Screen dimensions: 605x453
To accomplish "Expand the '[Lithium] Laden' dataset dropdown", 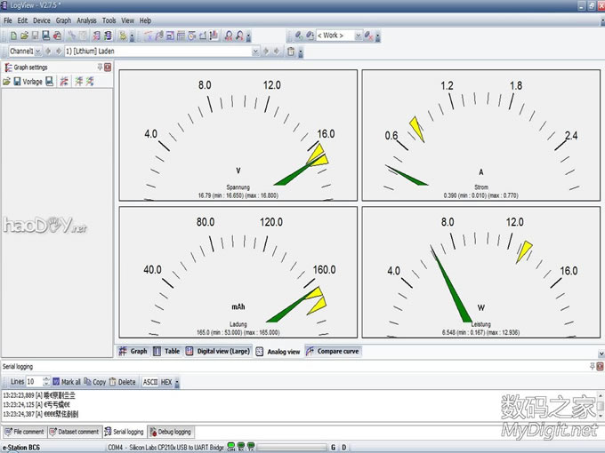I will click(x=255, y=52).
